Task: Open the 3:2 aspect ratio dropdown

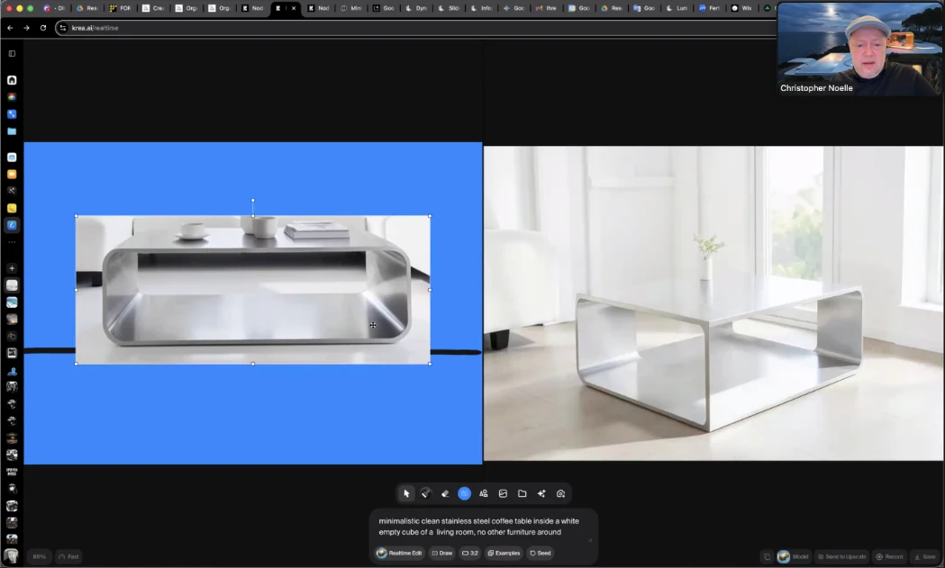Action: click(x=469, y=553)
